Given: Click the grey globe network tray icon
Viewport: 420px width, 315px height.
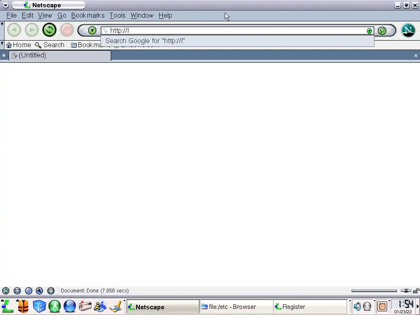Looking at the screenshot, I should 367,306.
